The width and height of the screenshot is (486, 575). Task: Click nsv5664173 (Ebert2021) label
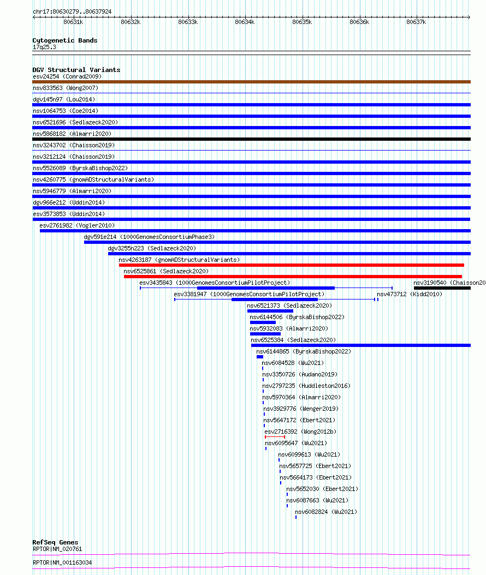[316, 477]
